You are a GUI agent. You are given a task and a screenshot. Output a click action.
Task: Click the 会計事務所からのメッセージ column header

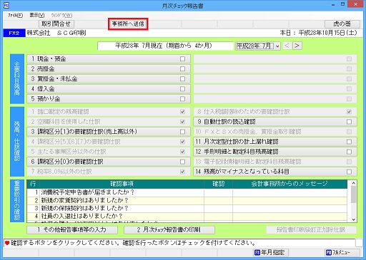click(x=290, y=184)
